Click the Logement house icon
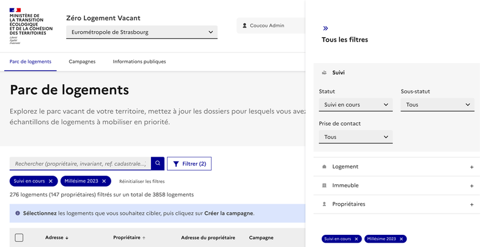The height and width of the screenshot is (247, 488). pos(324,166)
